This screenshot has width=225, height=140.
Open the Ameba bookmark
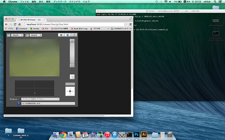(x=34, y=29)
